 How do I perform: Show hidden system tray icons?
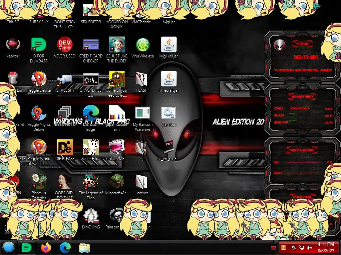(x=274, y=248)
